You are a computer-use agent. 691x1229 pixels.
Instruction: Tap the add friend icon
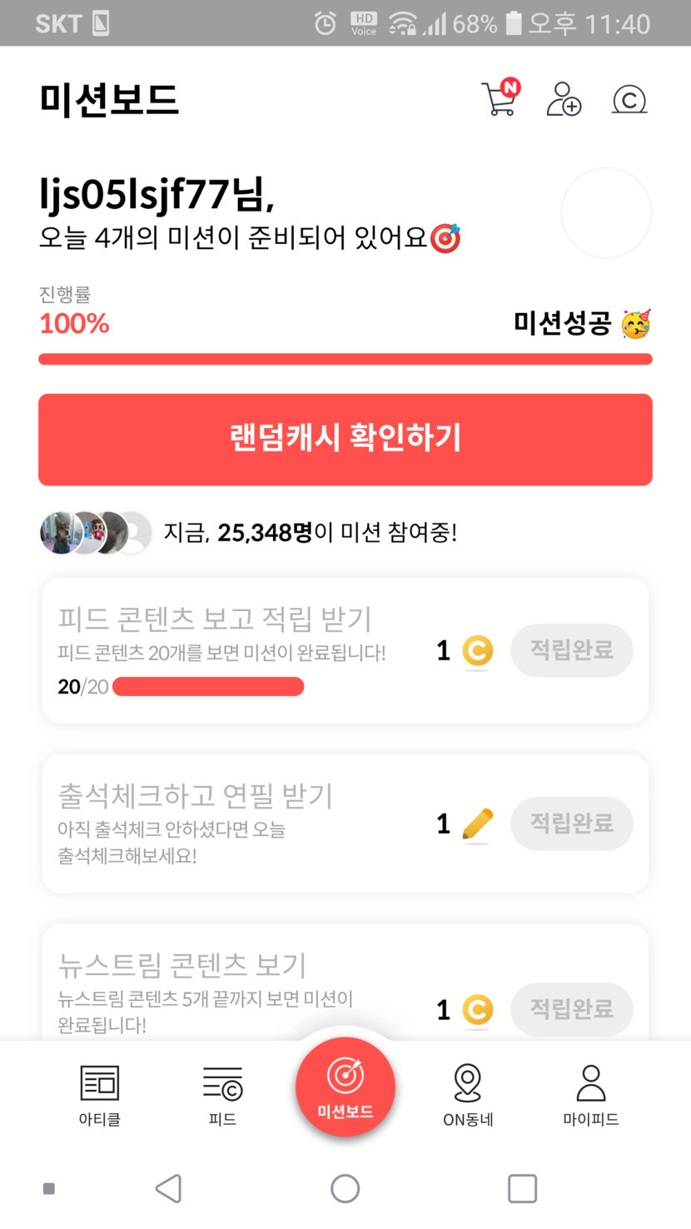[x=564, y=99]
